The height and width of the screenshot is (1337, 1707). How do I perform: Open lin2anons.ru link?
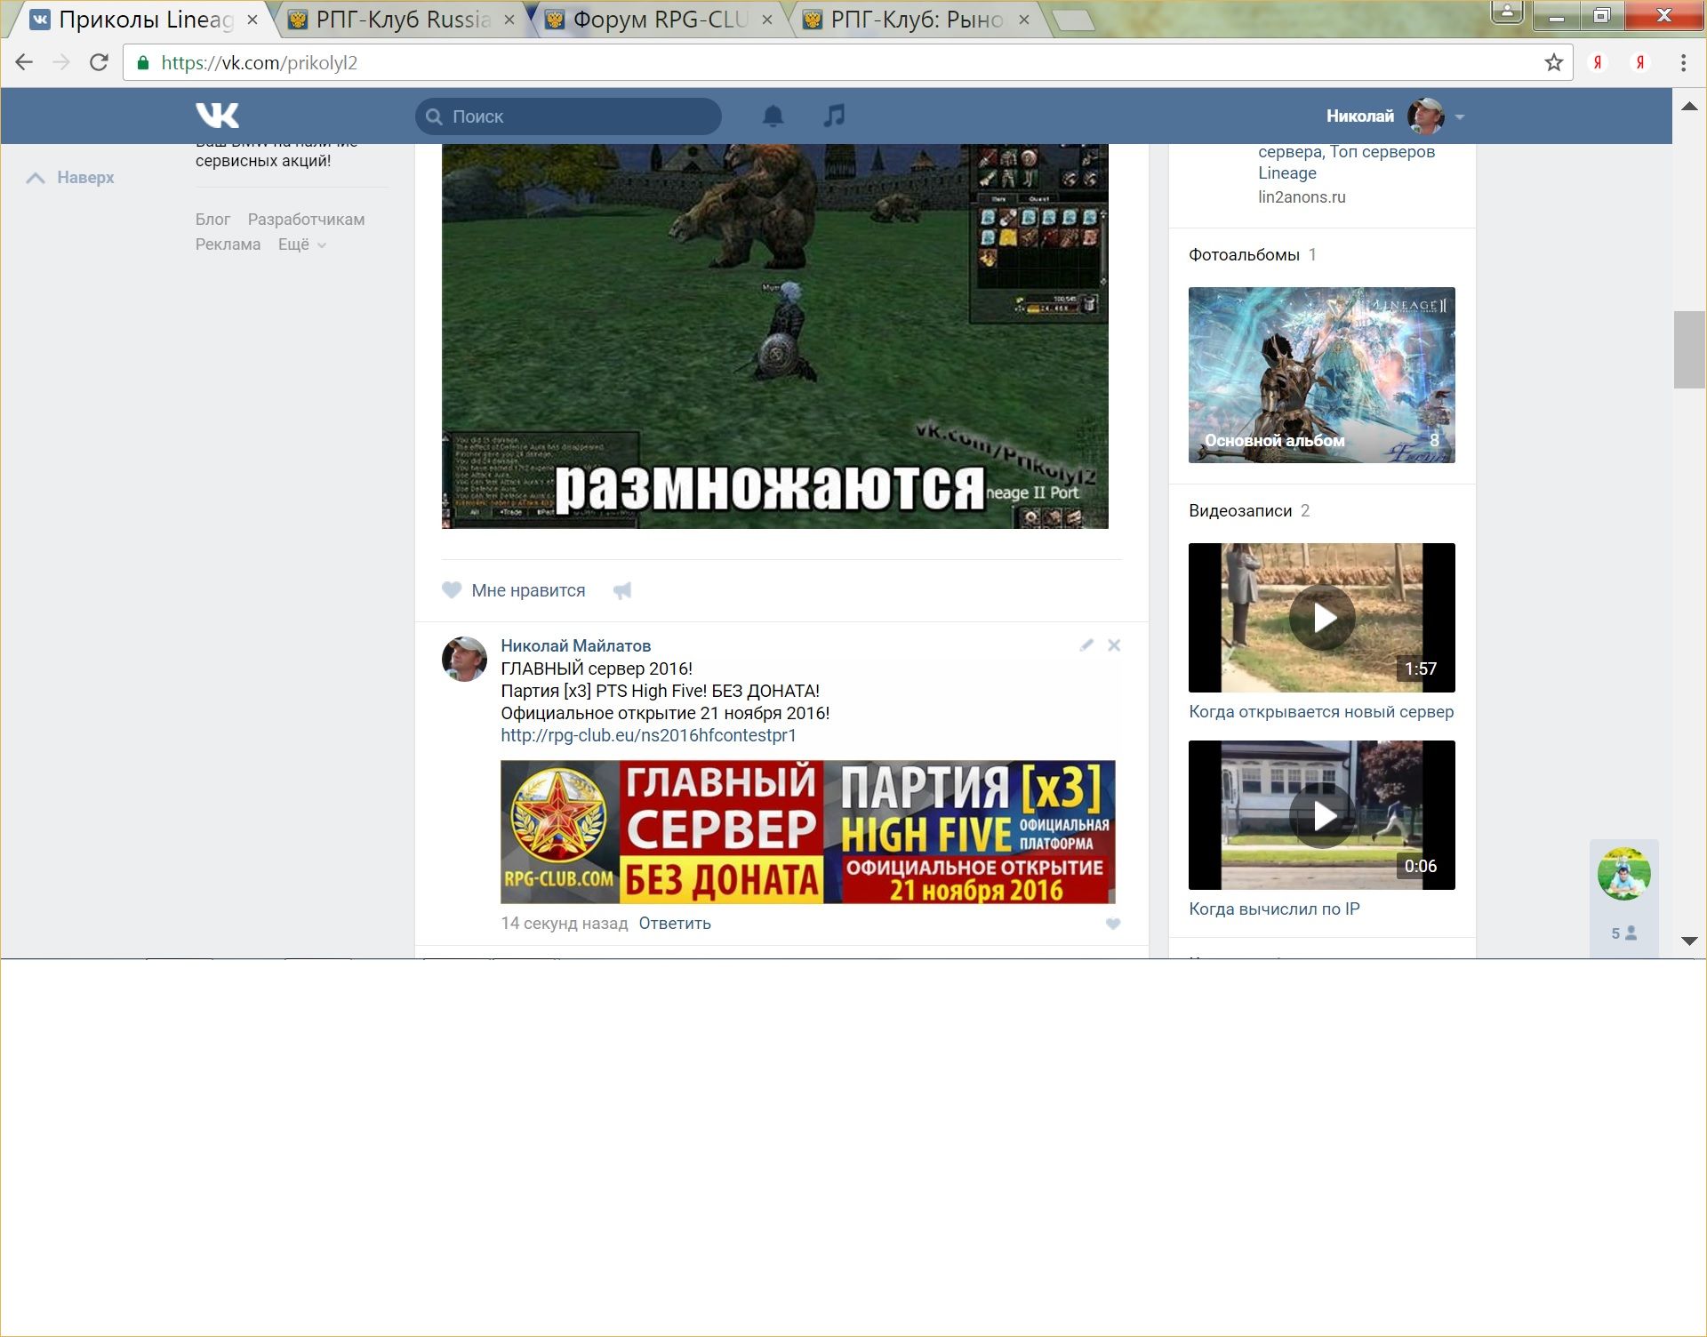[1302, 197]
